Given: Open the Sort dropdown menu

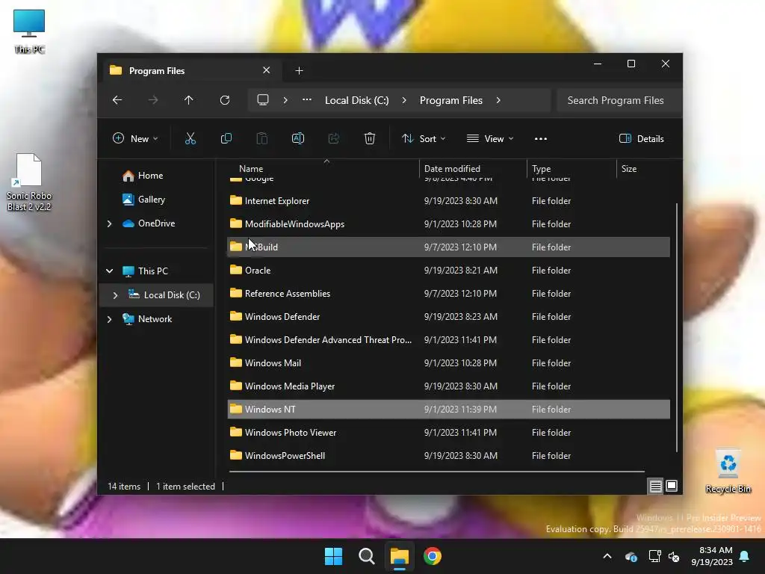Looking at the screenshot, I should 424,138.
